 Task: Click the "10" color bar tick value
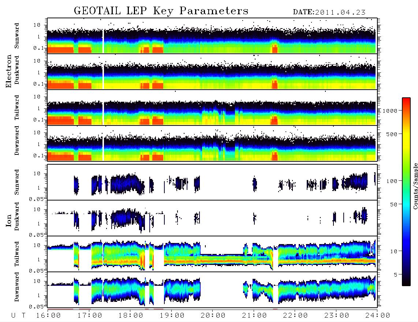pos(393,251)
